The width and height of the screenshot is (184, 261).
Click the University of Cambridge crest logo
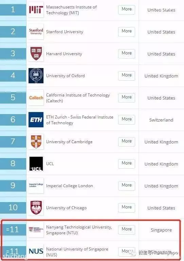(x=36, y=142)
